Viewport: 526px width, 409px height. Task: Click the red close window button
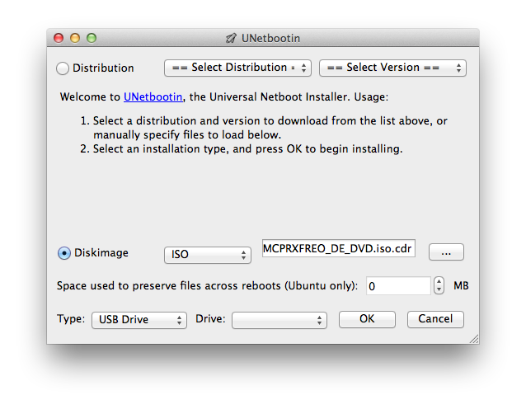click(59, 38)
